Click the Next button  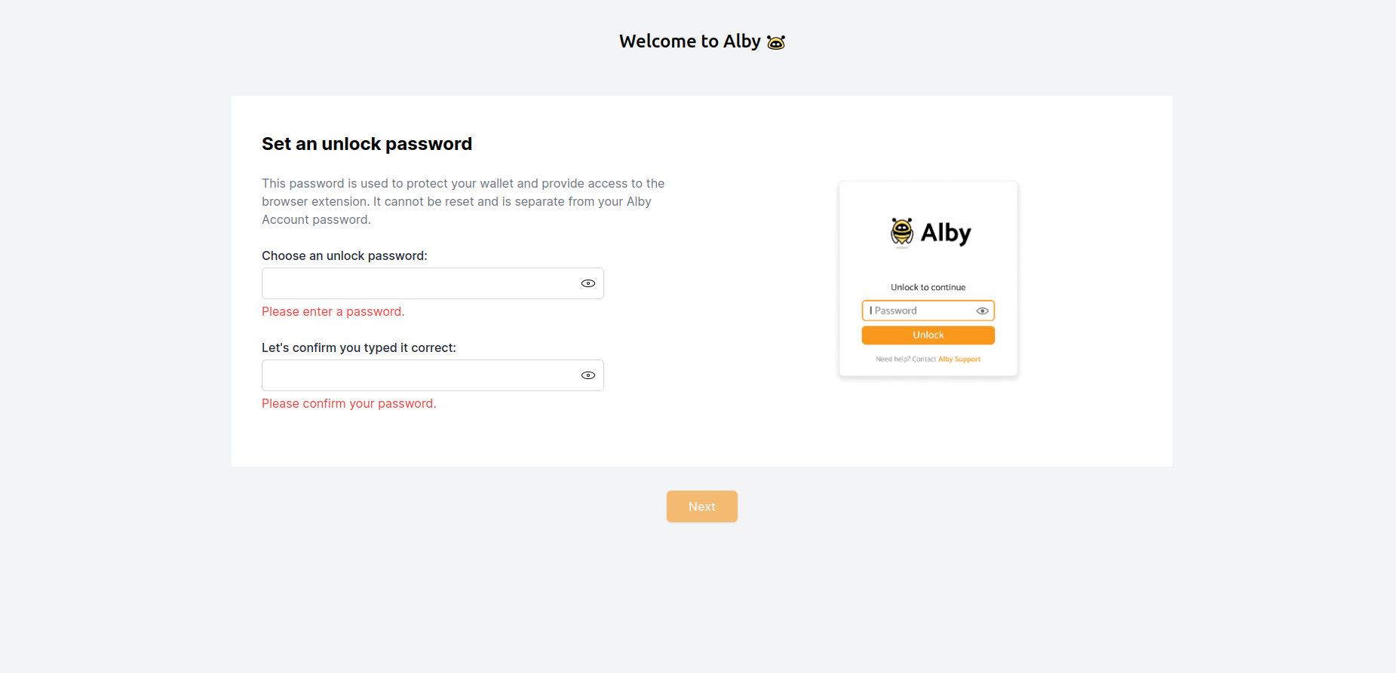(x=701, y=506)
